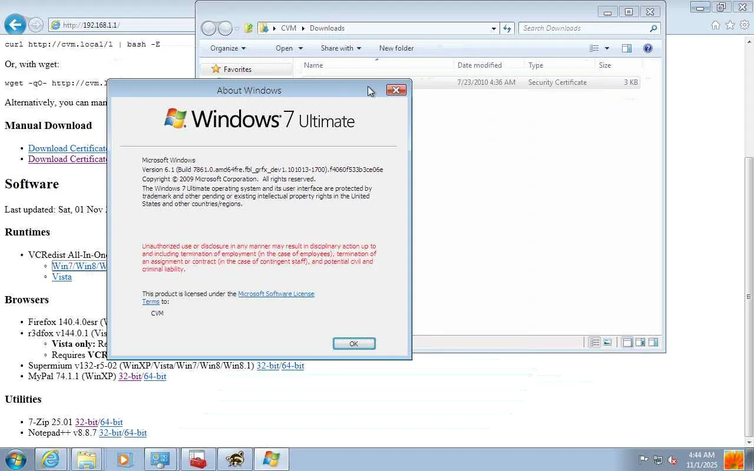The image size is (754, 471).
Task: Click the taskbar control panel monitor icon
Action: click(x=160, y=459)
